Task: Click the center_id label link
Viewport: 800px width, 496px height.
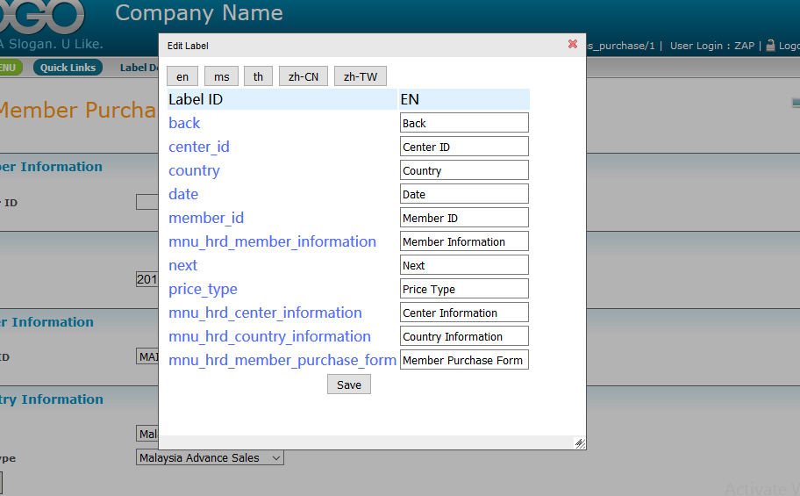Action: (x=199, y=147)
